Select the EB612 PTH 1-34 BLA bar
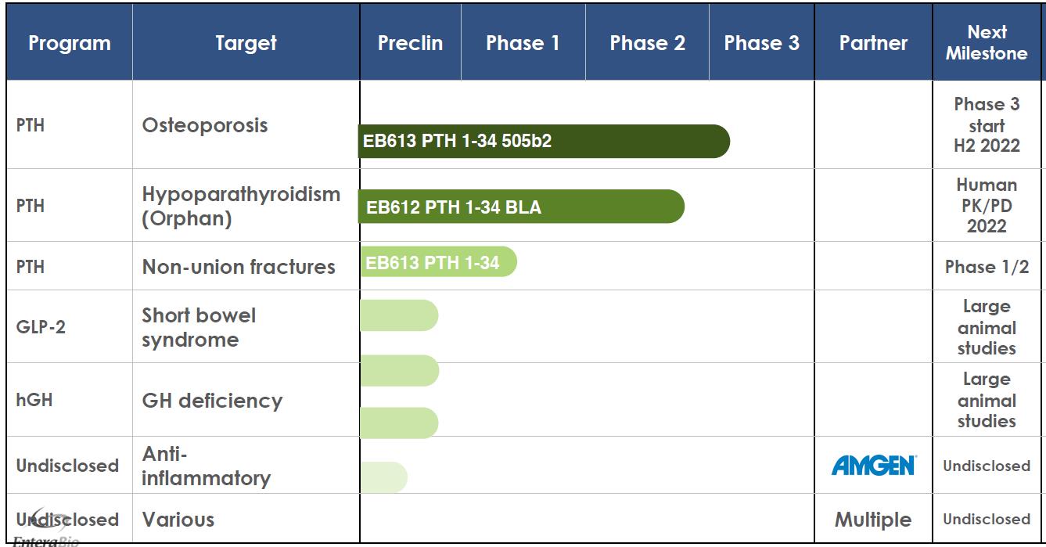 [520, 207]
